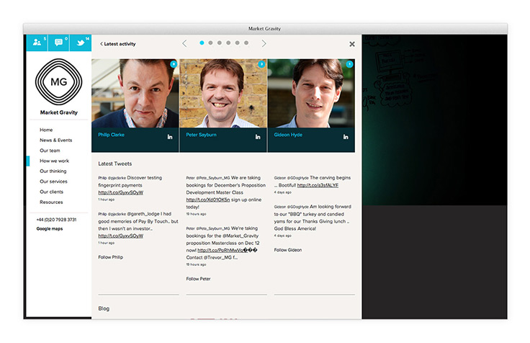The height and width of the screenshot is (343, 530).
Task: Select the second pagination dot
Action: coord(210,43)
